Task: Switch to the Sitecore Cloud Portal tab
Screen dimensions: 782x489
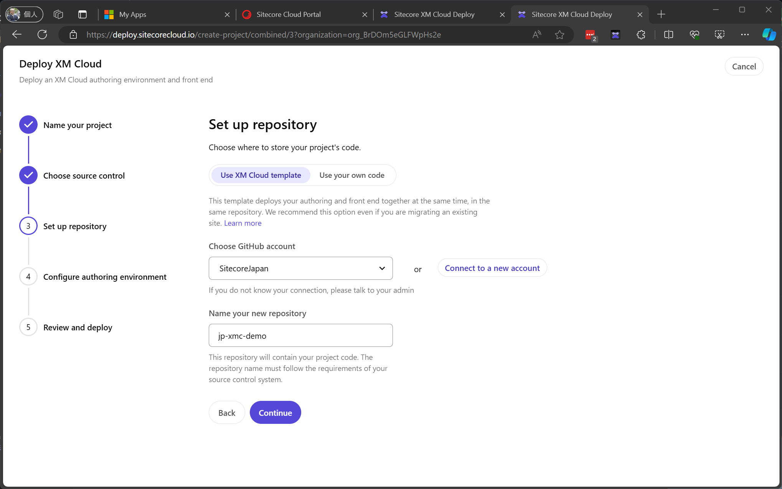Action: click(x=305, y=15)
